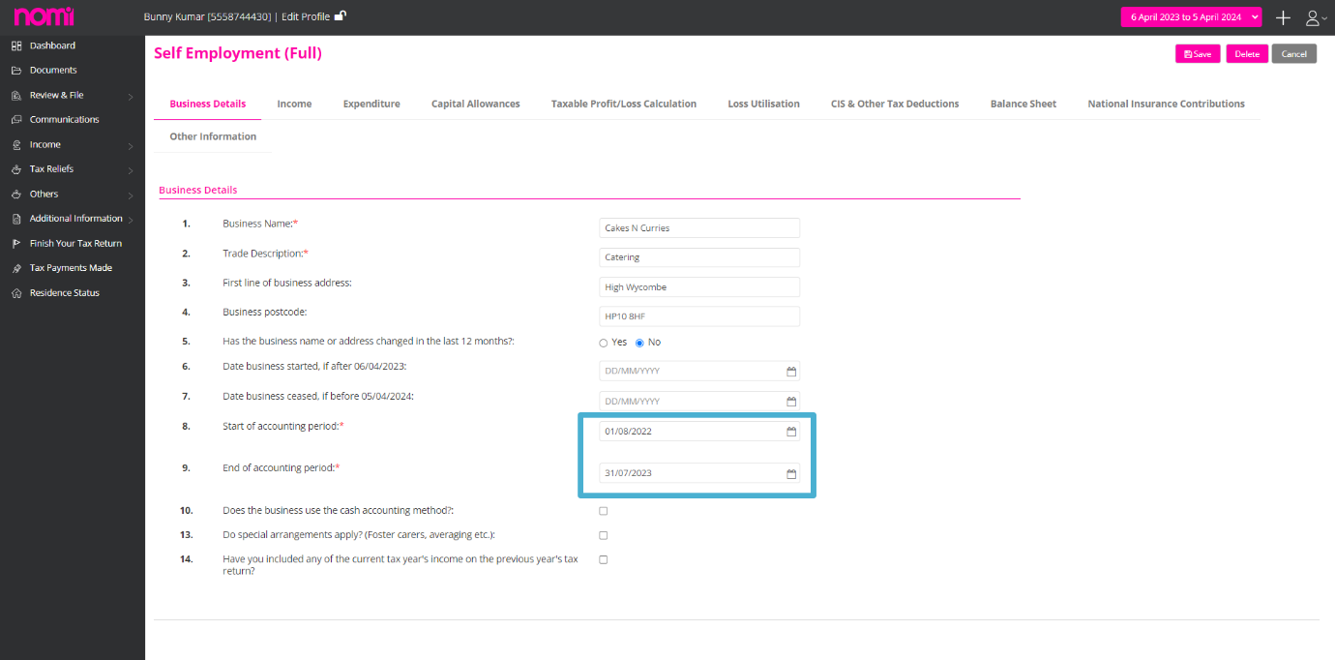Screen dimensions: 1335x660
Task: Open Documents link in sidebar
Action: tap(53, 71)
